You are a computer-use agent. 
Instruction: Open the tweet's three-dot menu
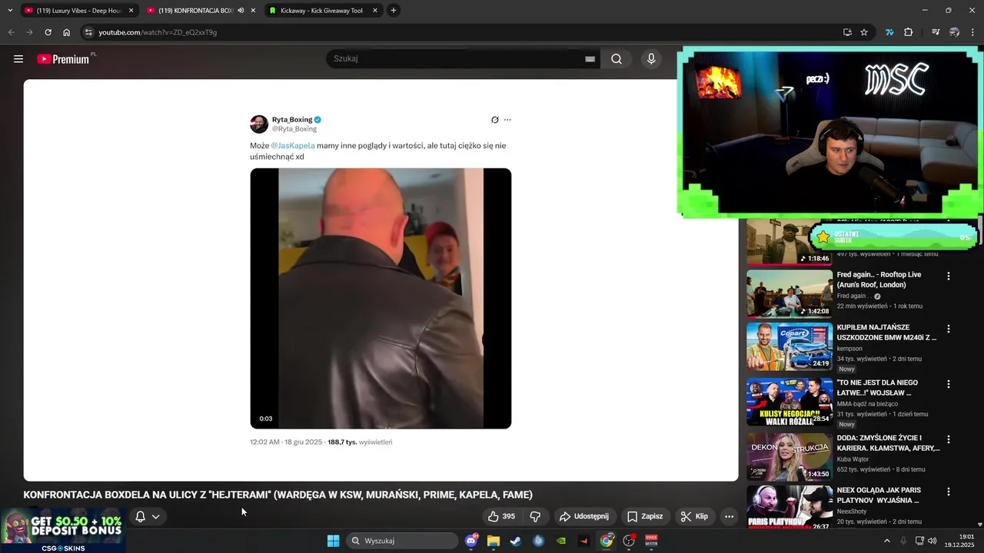tap(507, 120)
